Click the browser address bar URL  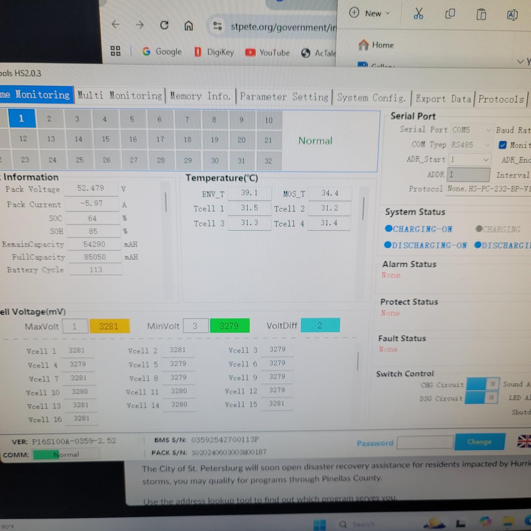(x=284, y=27)
